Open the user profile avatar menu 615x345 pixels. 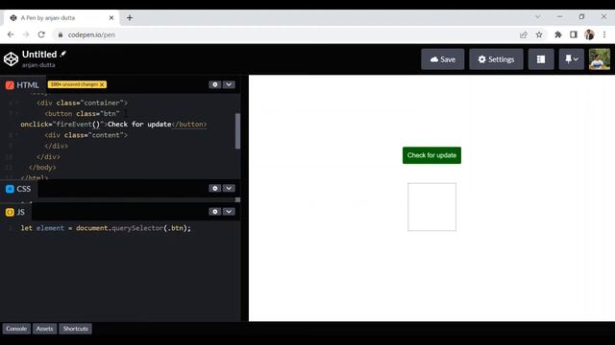pyautogui.click(x=600, y=59)
